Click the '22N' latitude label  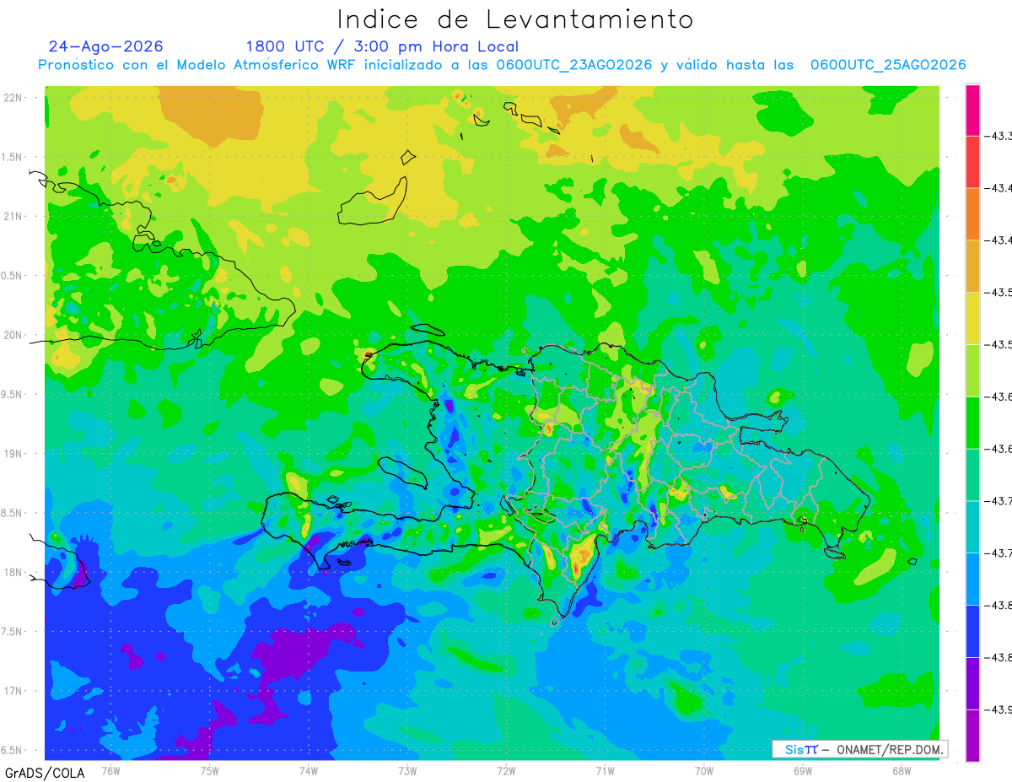coord(13,98)
